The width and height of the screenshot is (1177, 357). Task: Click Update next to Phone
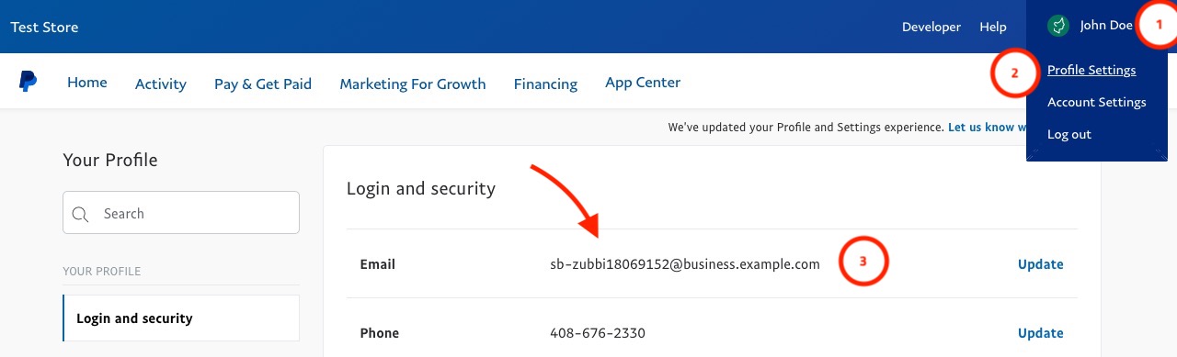[1040, 333]
